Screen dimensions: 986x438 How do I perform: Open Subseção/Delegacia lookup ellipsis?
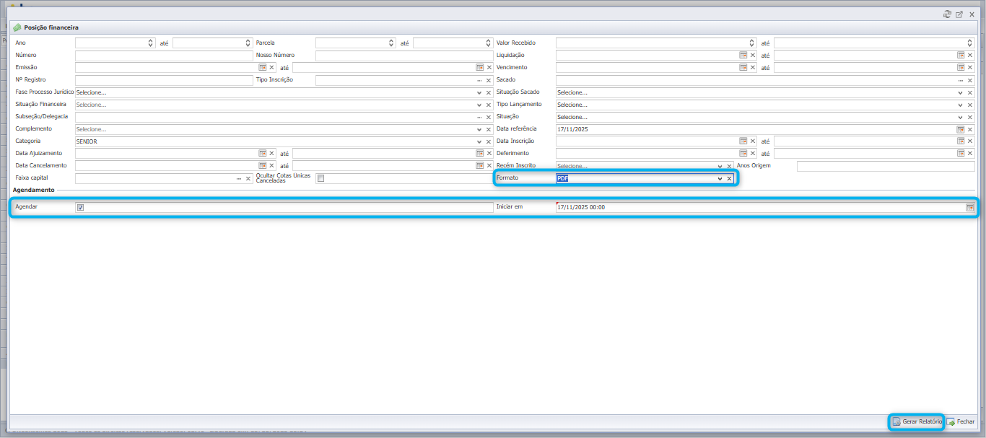479,117
